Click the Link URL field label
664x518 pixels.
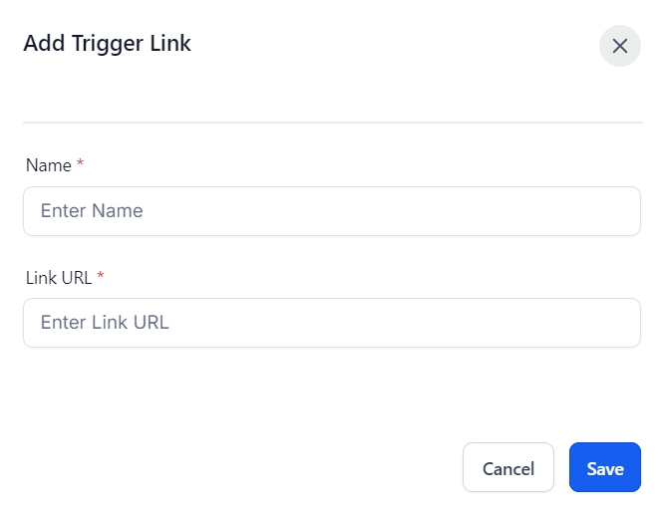59,277
